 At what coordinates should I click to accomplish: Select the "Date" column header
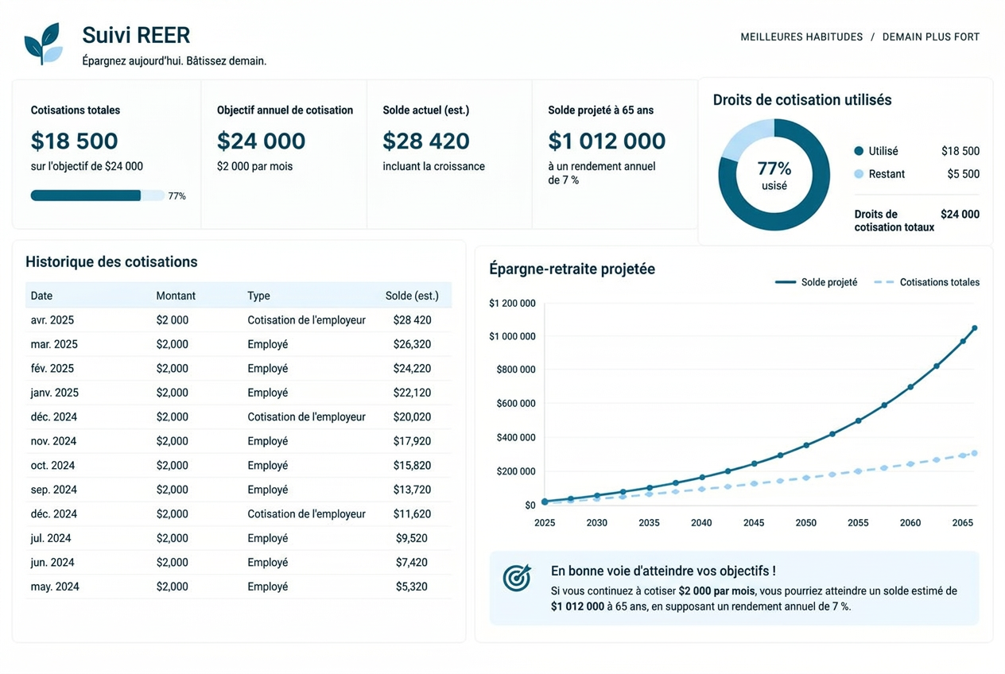41,296
